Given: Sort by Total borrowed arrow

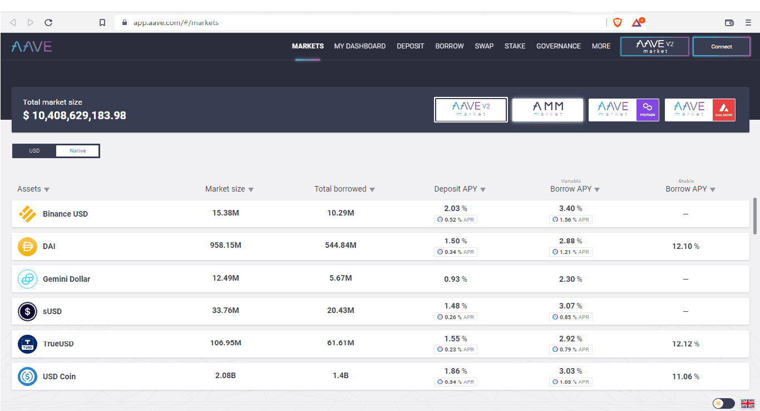Looking at the screenshot, I should click(x=372, y=190).
